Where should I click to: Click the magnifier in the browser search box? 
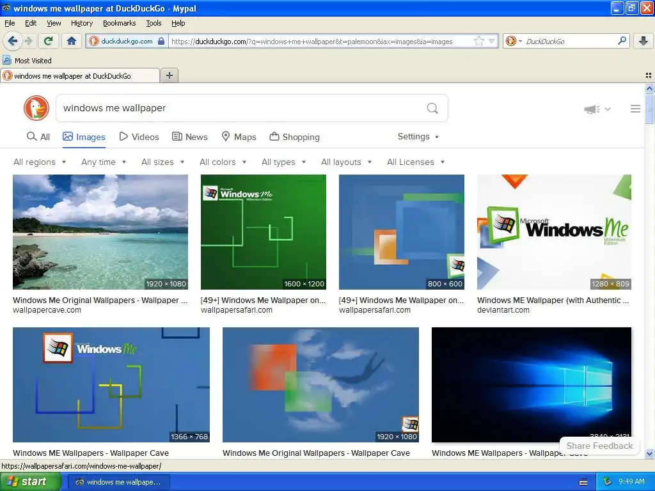(622, 40)
